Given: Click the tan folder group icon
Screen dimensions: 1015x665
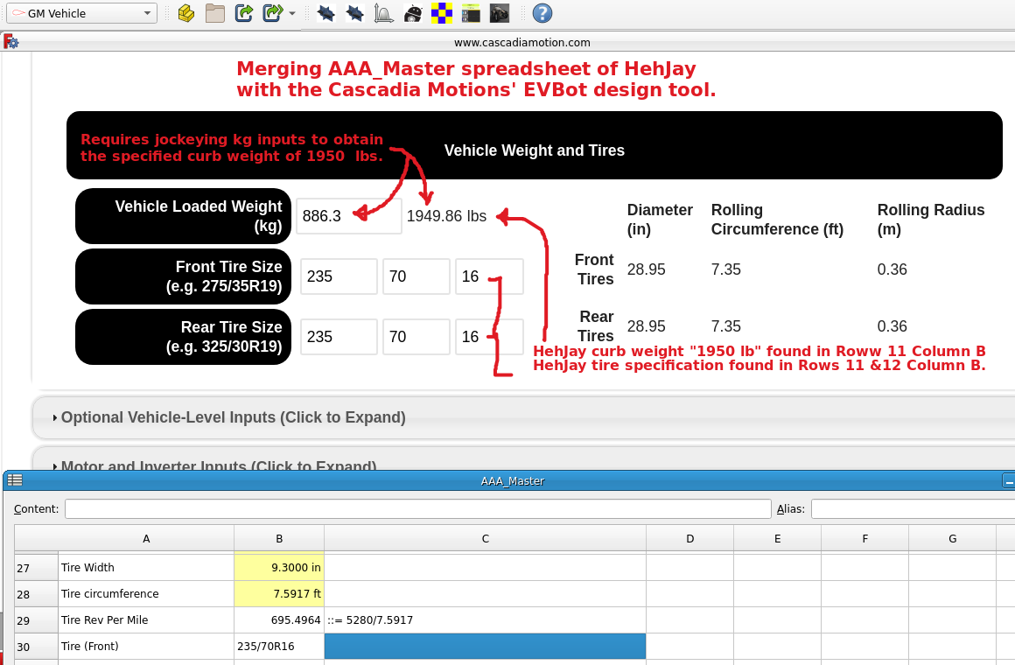Looking at the screenshot, I should (215, 13).
